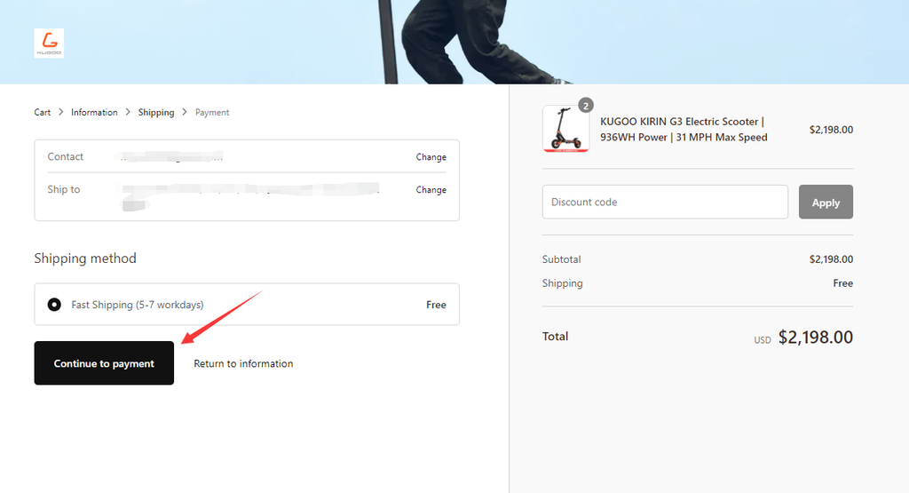Return to information link

point(243,363)
